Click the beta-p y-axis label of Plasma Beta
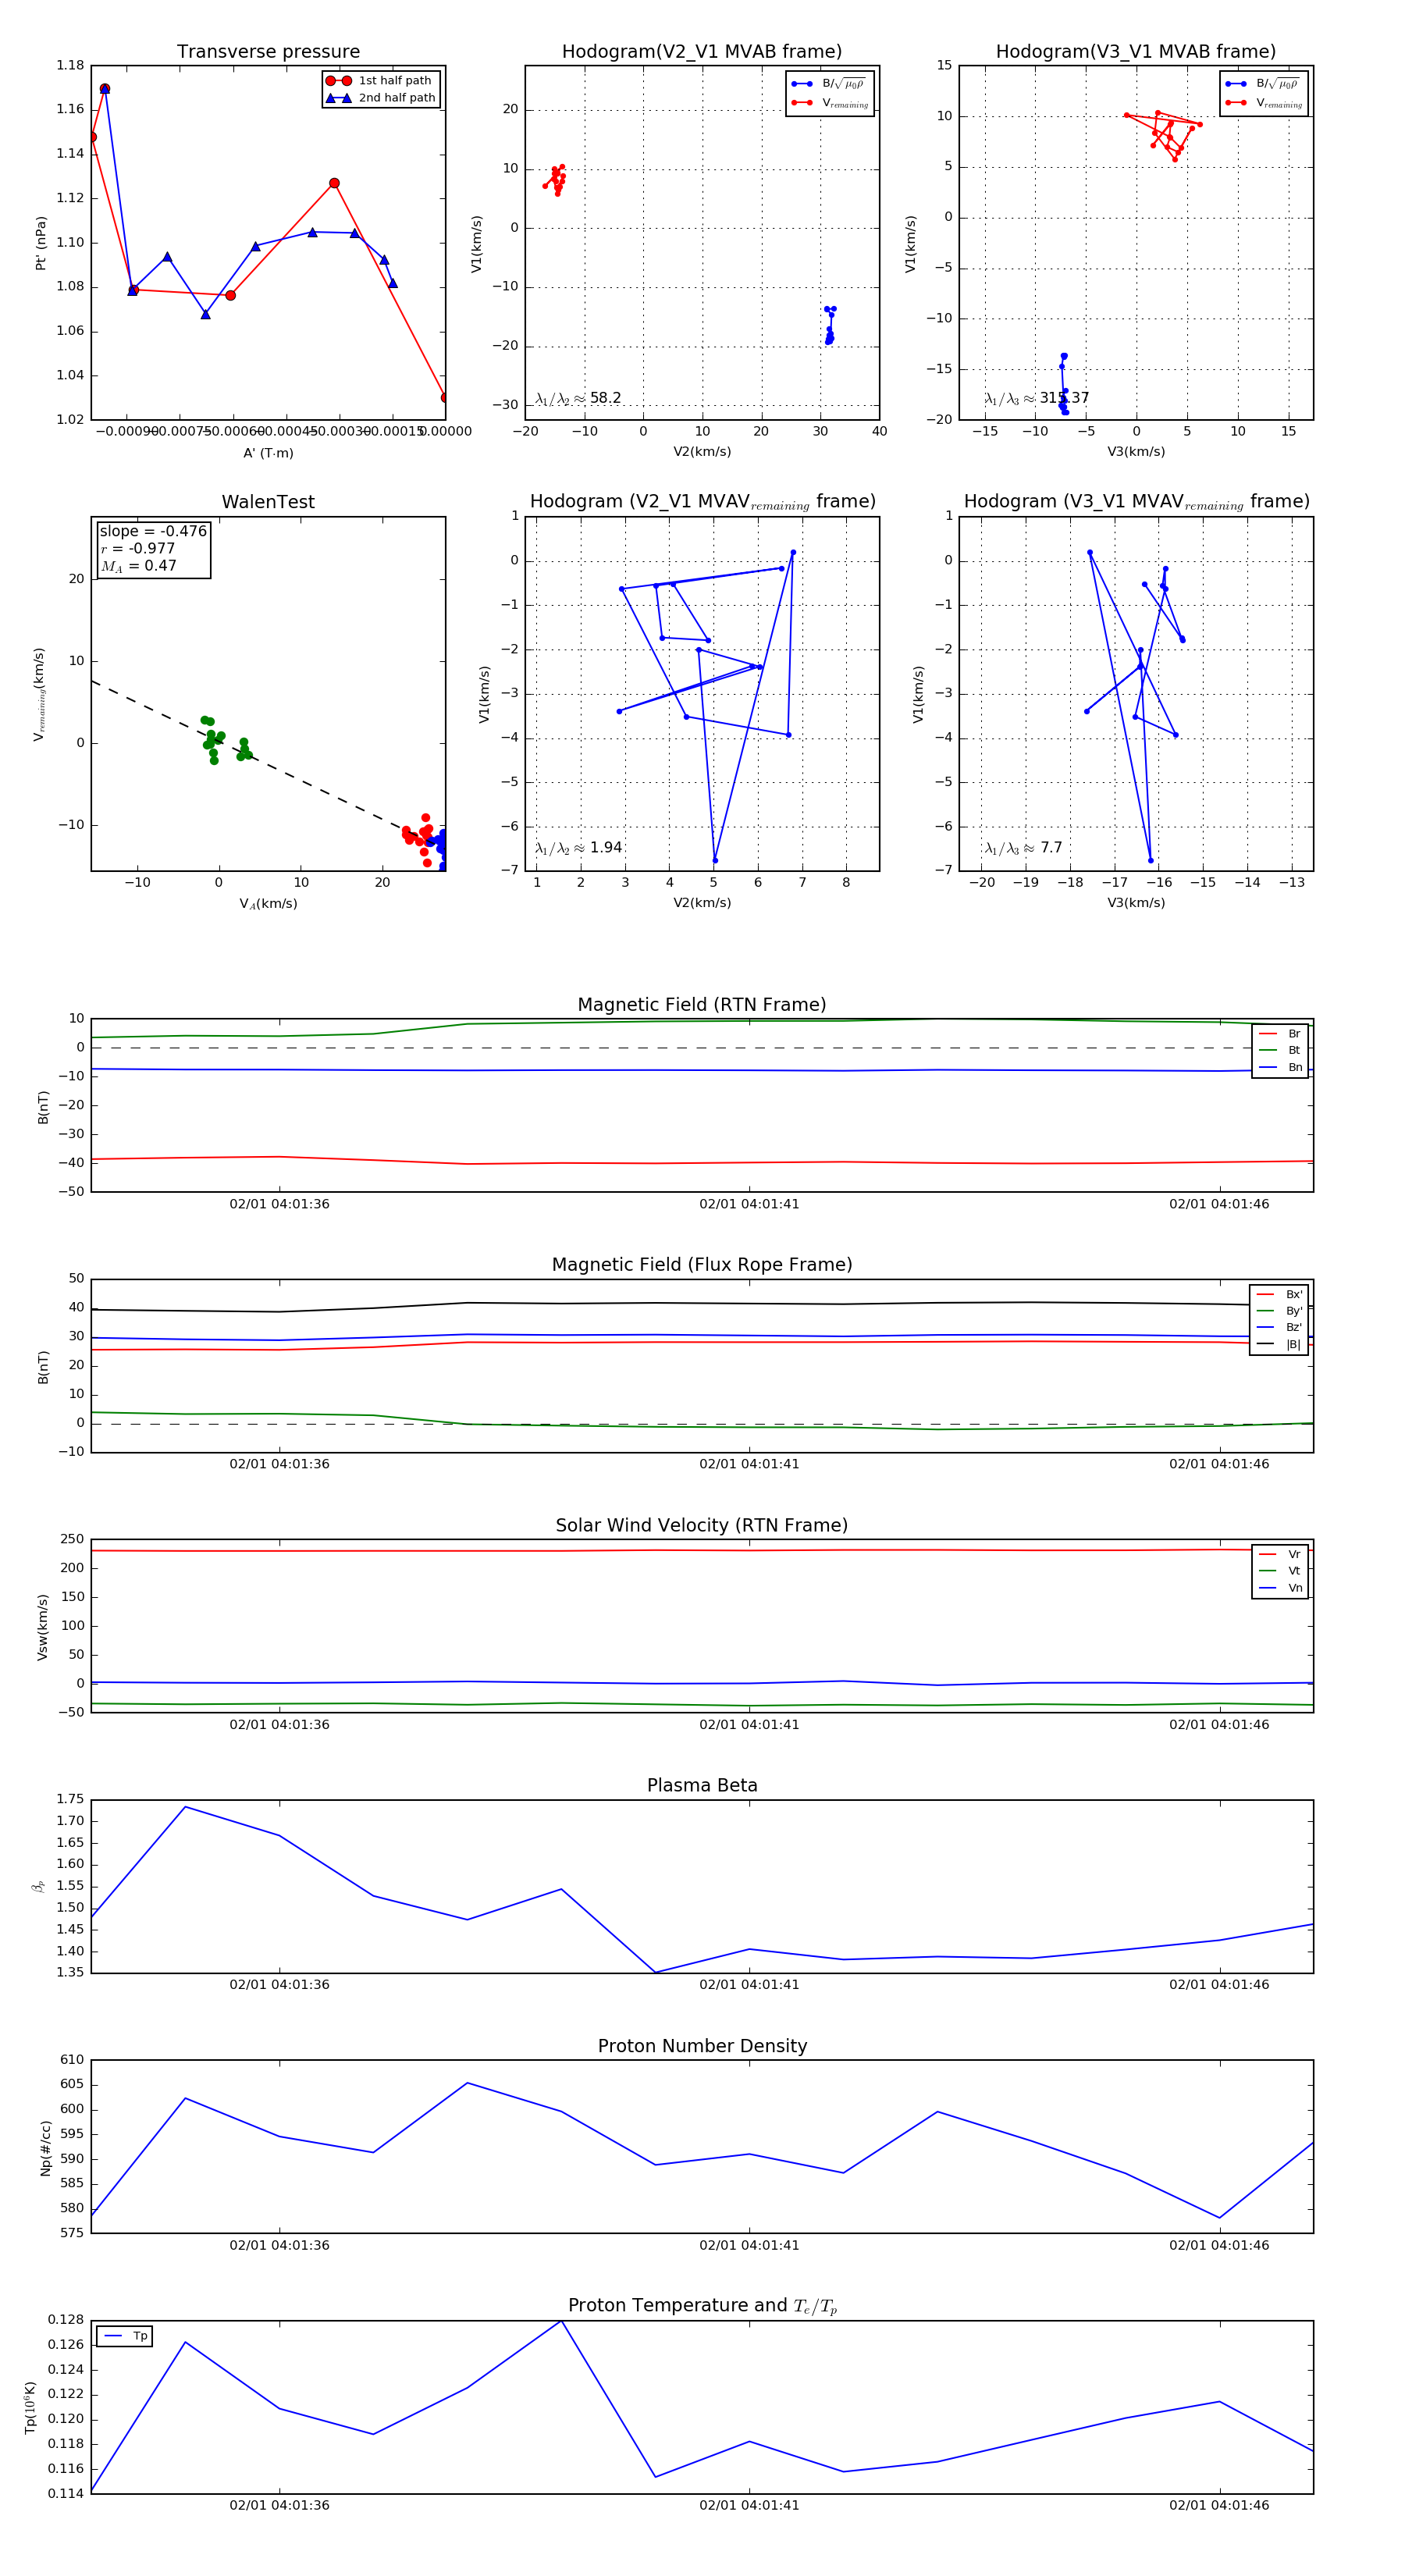The image size is (1405, 2576). click(x=38, y=1886)
